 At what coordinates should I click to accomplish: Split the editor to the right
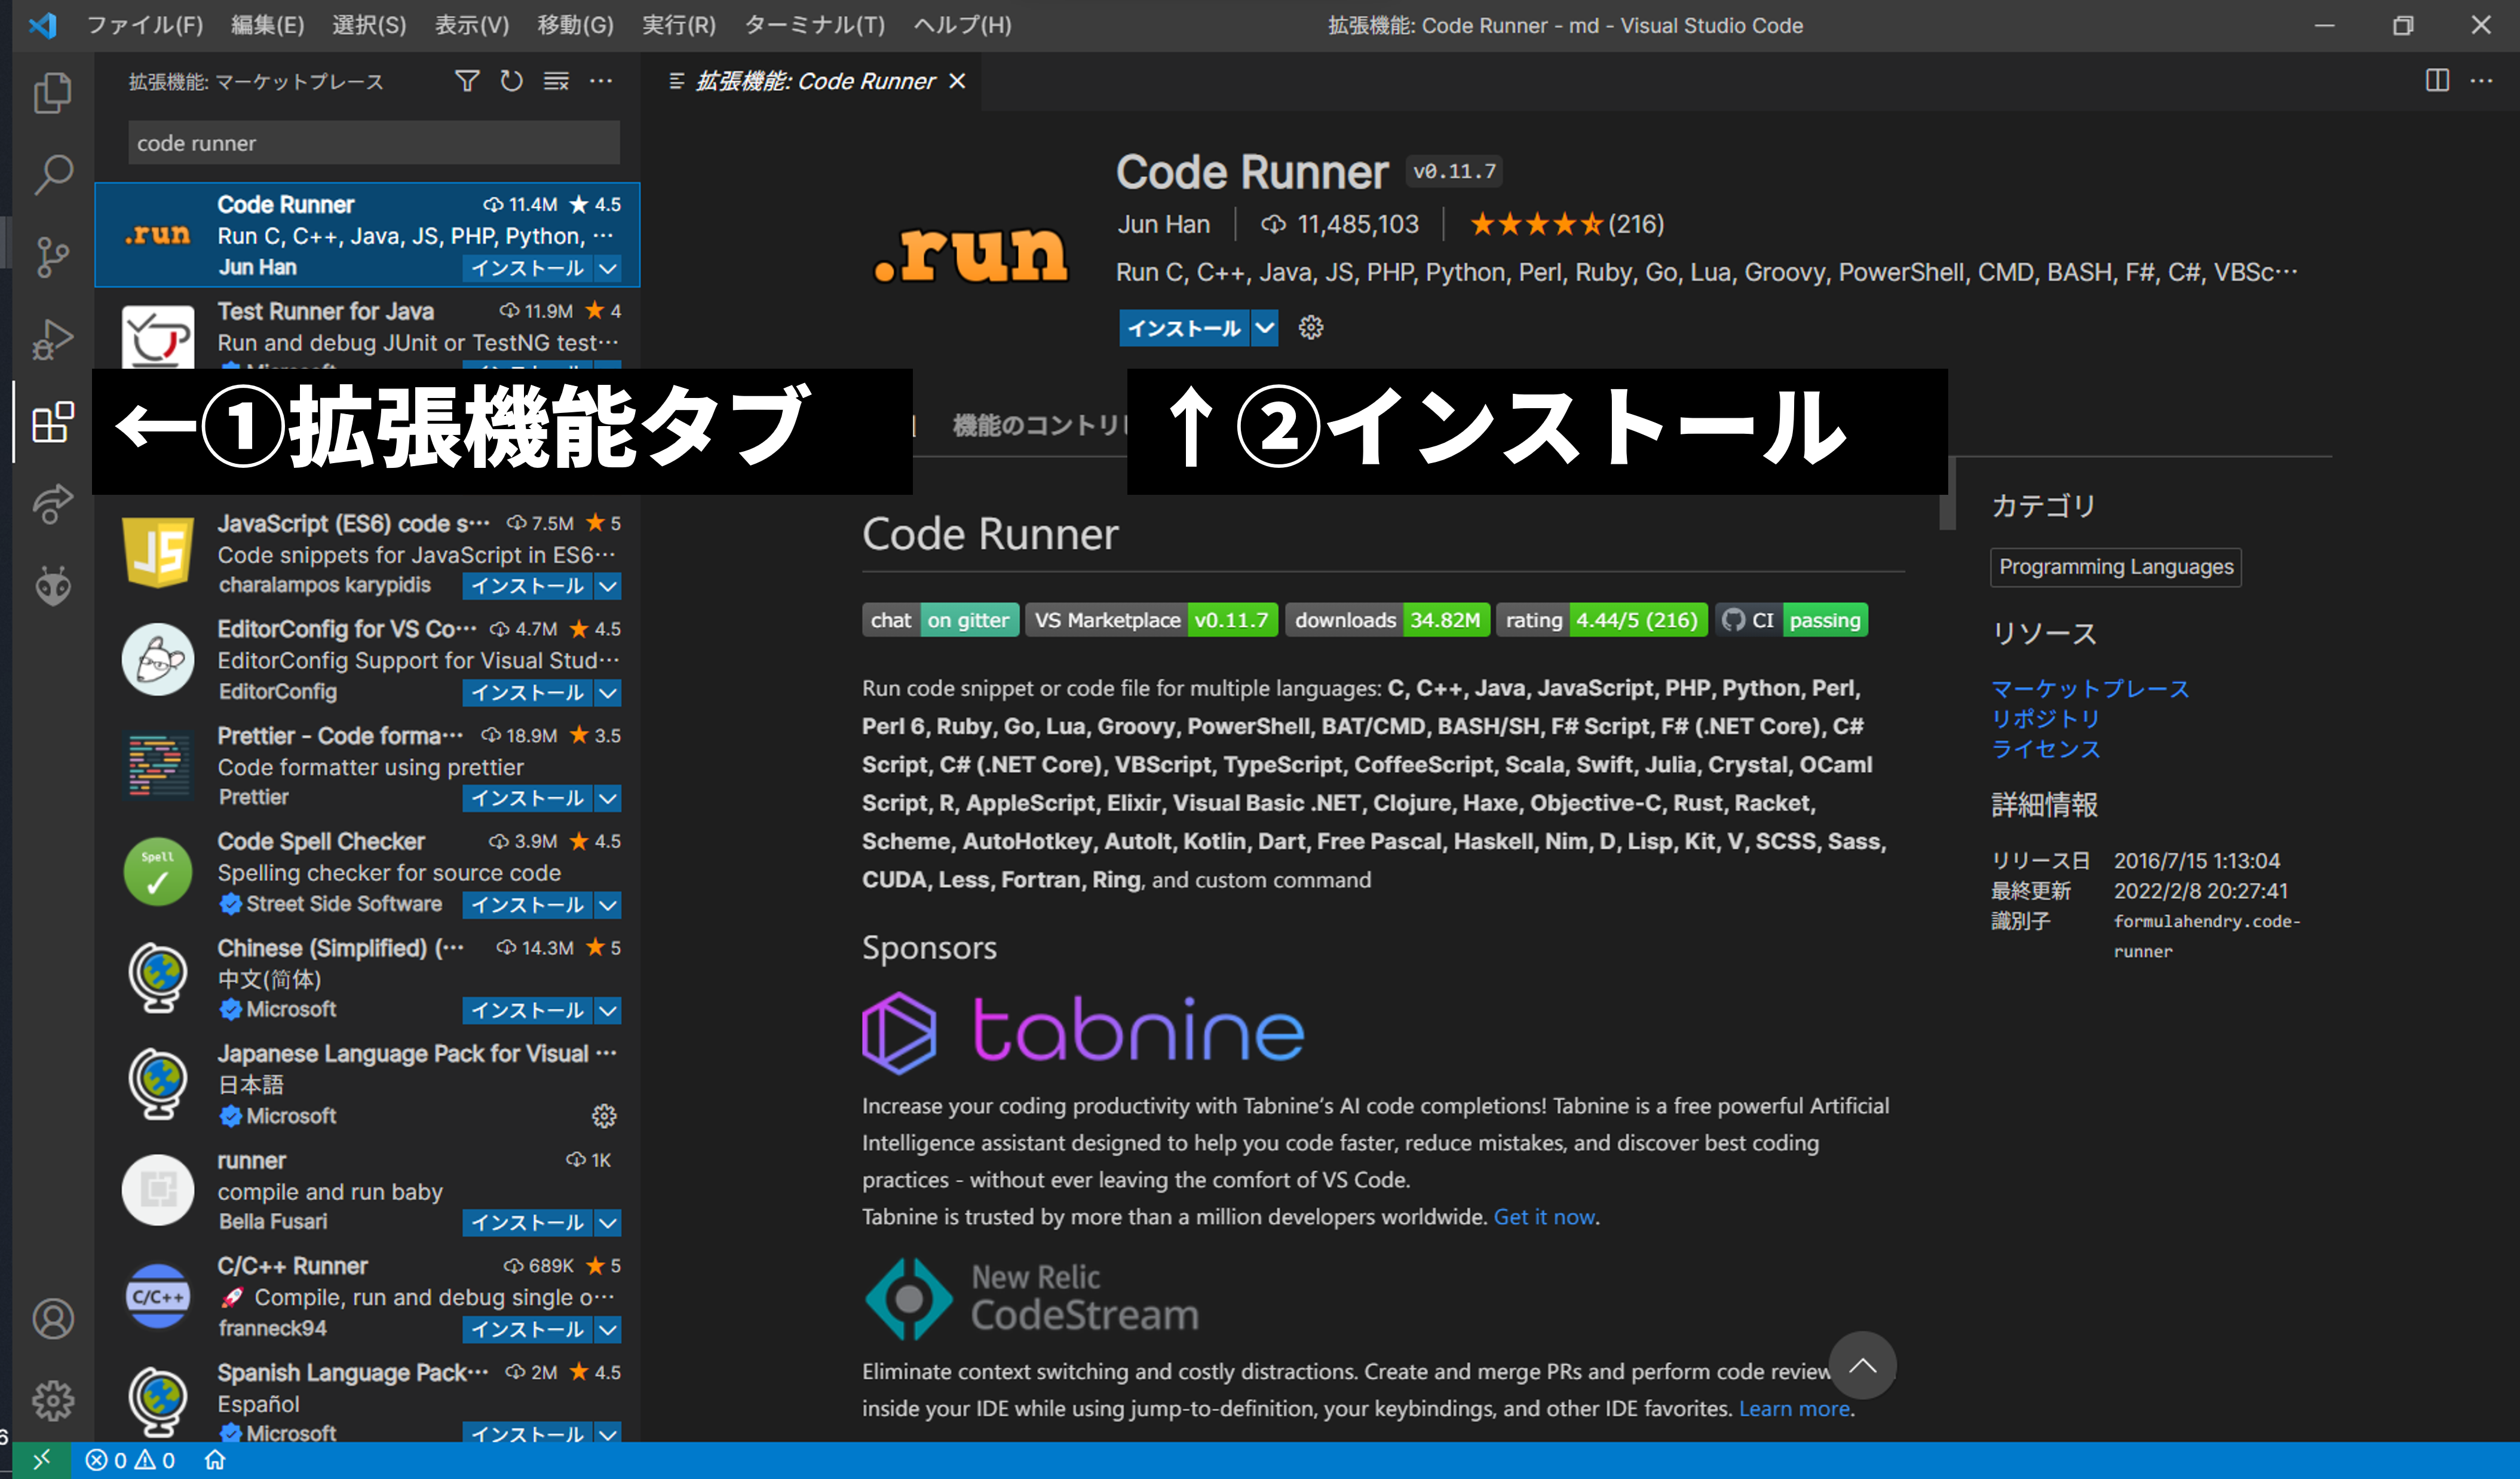pos(2437,80)
